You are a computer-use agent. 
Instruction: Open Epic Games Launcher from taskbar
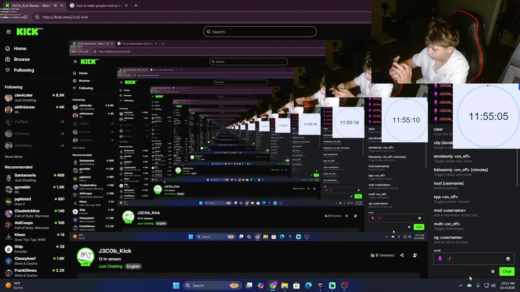coord(320,286)
